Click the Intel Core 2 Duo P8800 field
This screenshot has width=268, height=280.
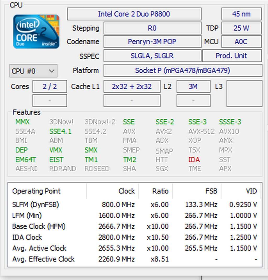point(134,14)
